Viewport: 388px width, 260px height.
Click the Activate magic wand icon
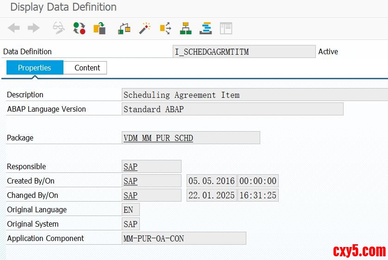145,28
